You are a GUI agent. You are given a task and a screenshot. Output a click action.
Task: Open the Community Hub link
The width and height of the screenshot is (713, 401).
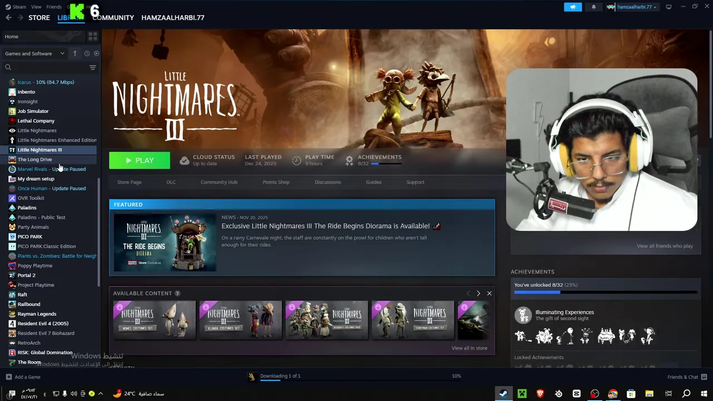click(219, 182)
